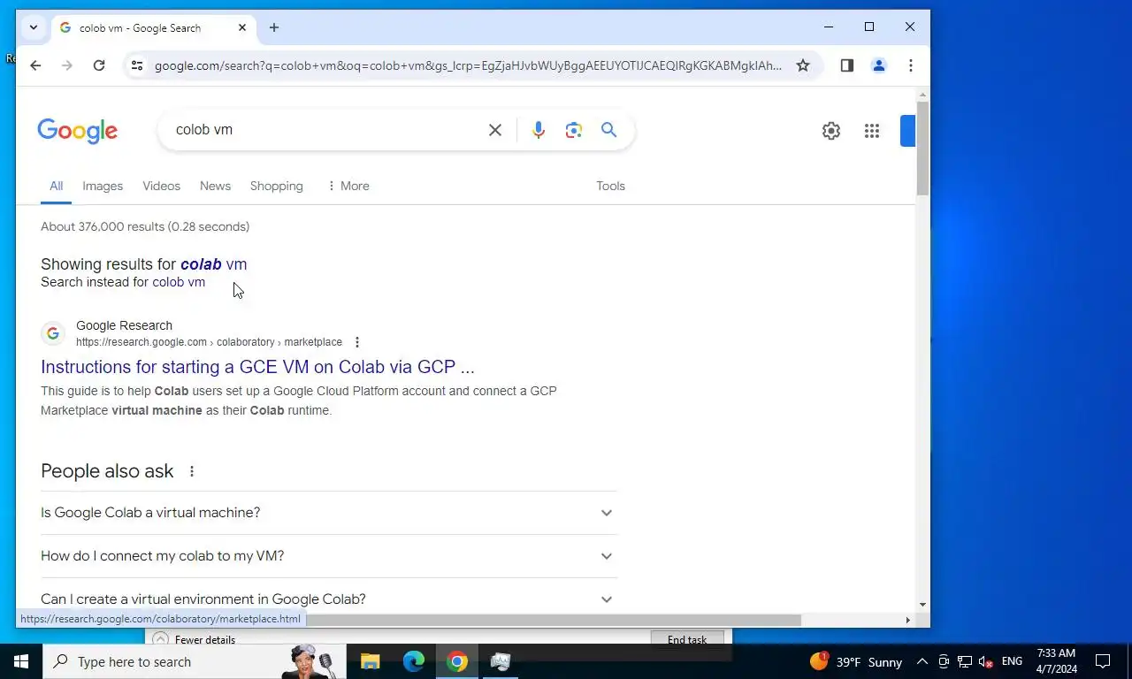Expand How do I connect my colab question
The height and width of the screenshot is (679, 1132).
(329, 556)
